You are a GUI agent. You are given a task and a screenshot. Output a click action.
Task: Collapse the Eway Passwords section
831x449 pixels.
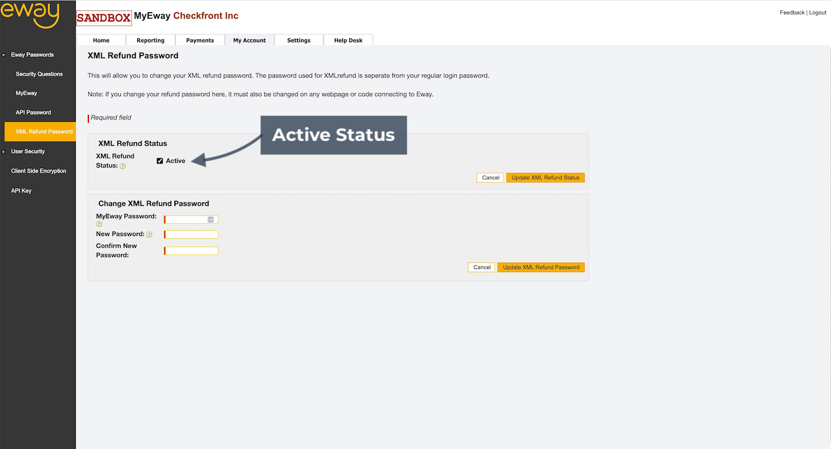coord(4,55)
